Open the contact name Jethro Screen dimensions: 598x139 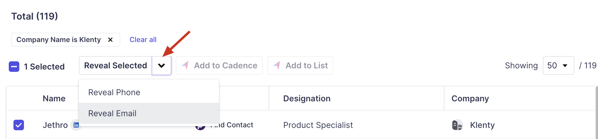coord(55,125)
